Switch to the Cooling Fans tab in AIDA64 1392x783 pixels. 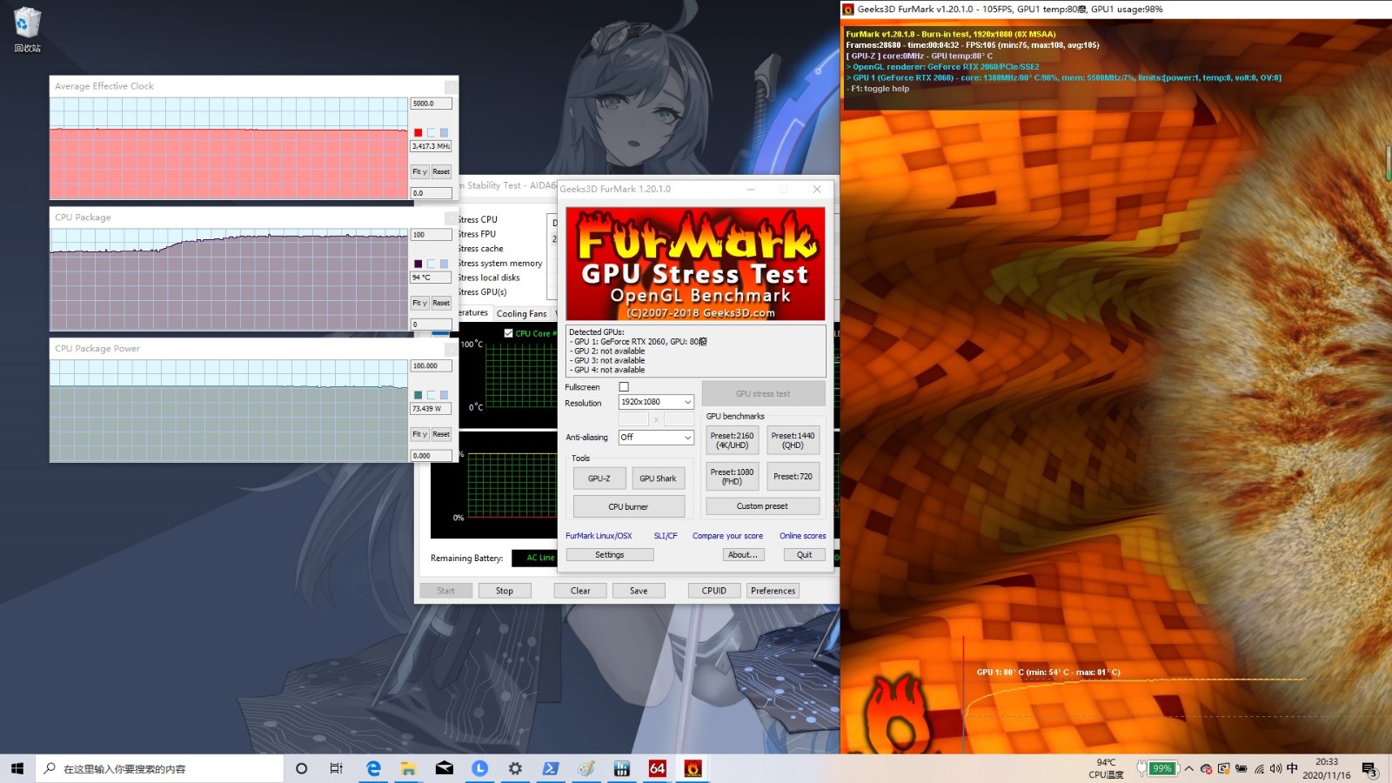(522, 314)
